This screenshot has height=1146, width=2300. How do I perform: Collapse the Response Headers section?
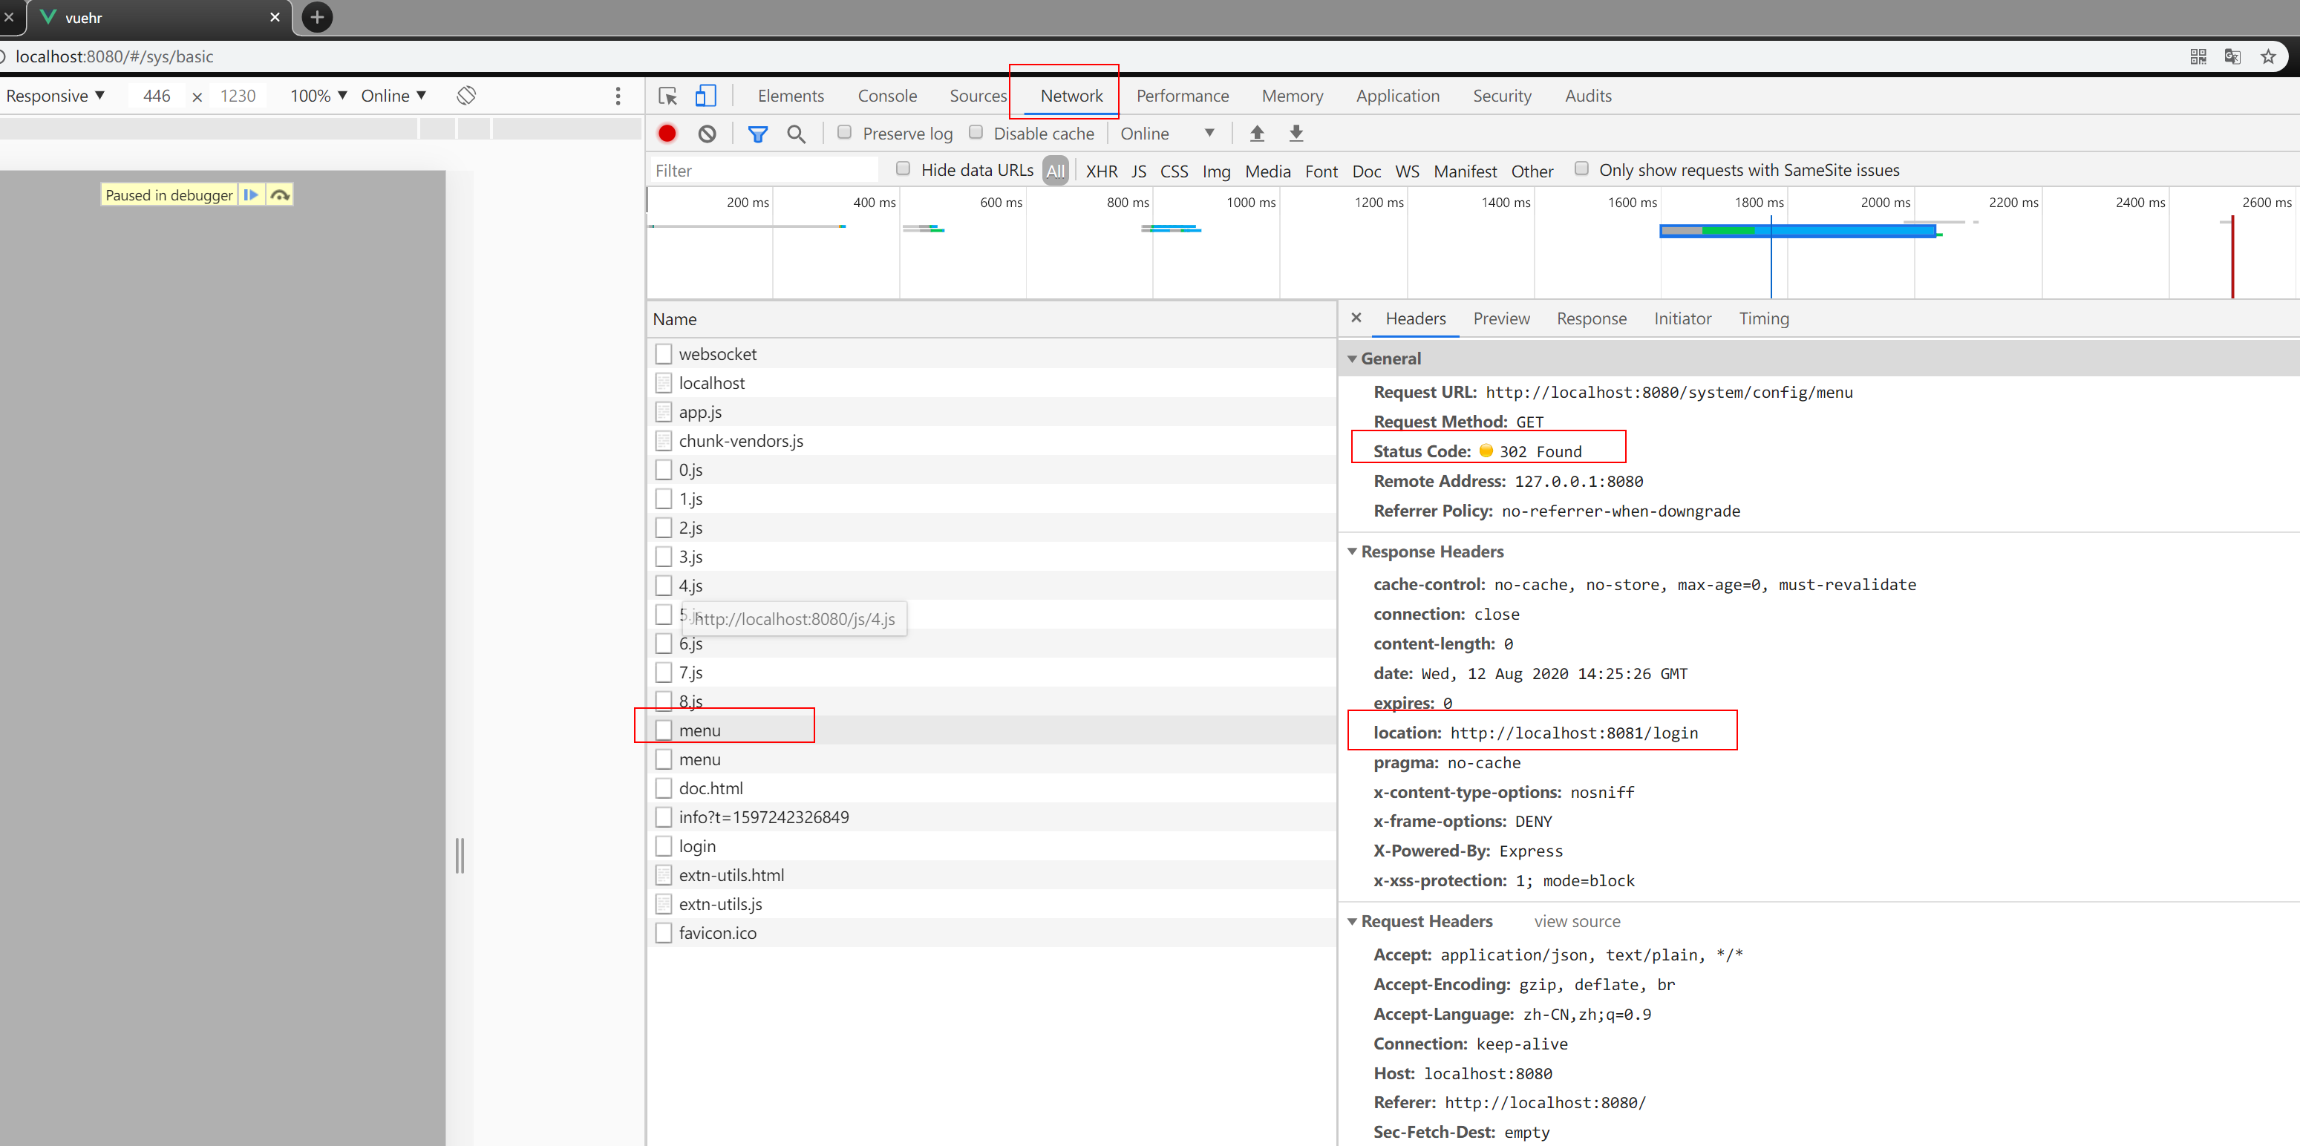1352,551
